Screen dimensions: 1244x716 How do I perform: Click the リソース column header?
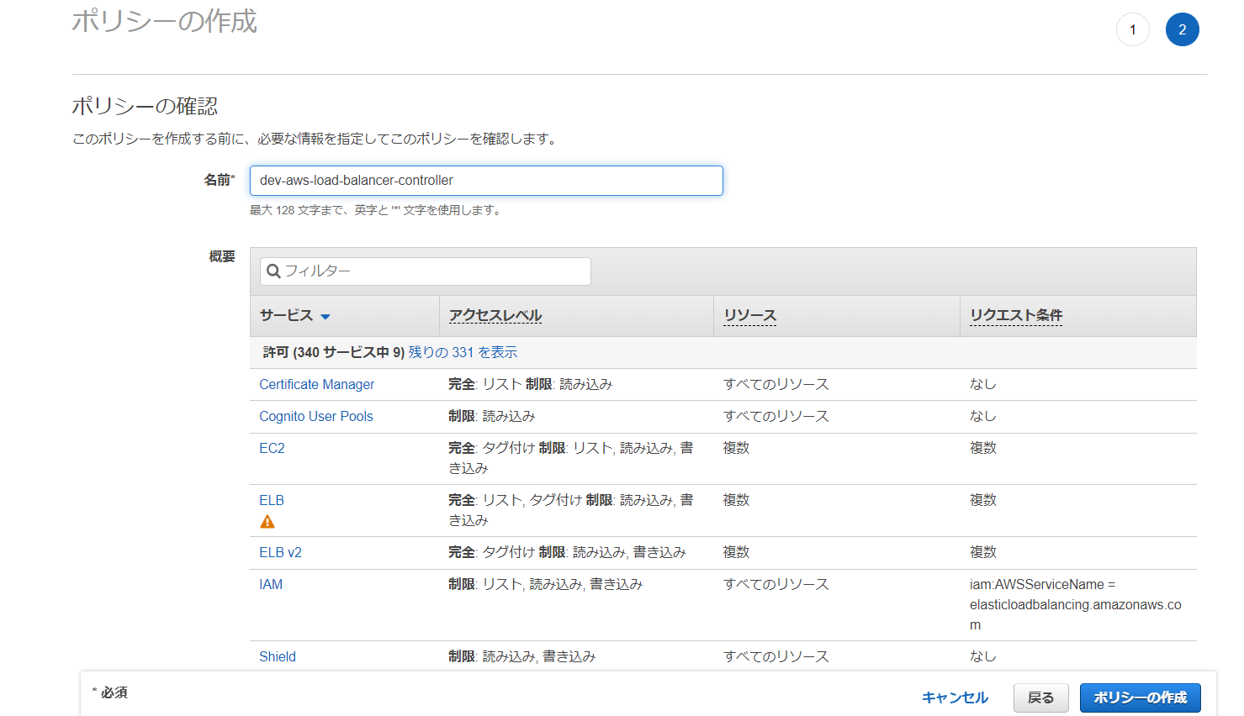(749, 316)
